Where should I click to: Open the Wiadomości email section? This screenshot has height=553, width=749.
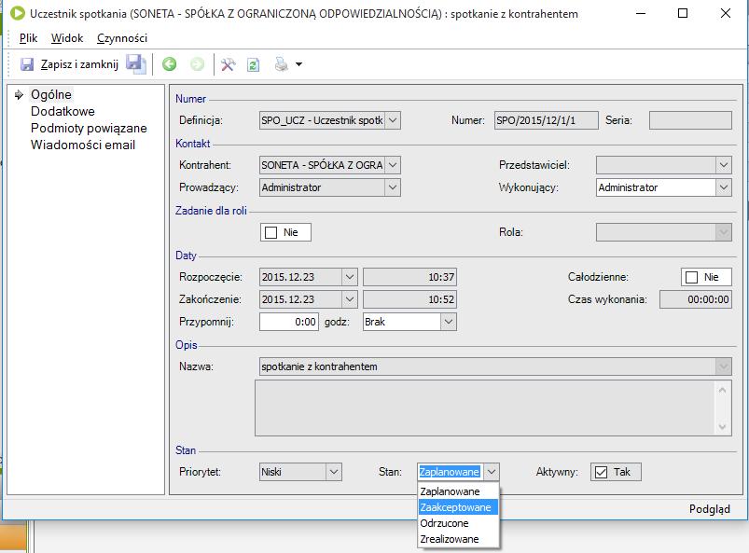click(83, 145)
